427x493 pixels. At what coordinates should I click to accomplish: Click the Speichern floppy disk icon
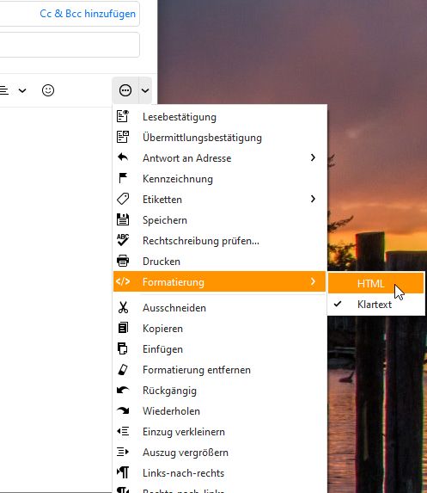pyautogui.click(x=123, y=219)
